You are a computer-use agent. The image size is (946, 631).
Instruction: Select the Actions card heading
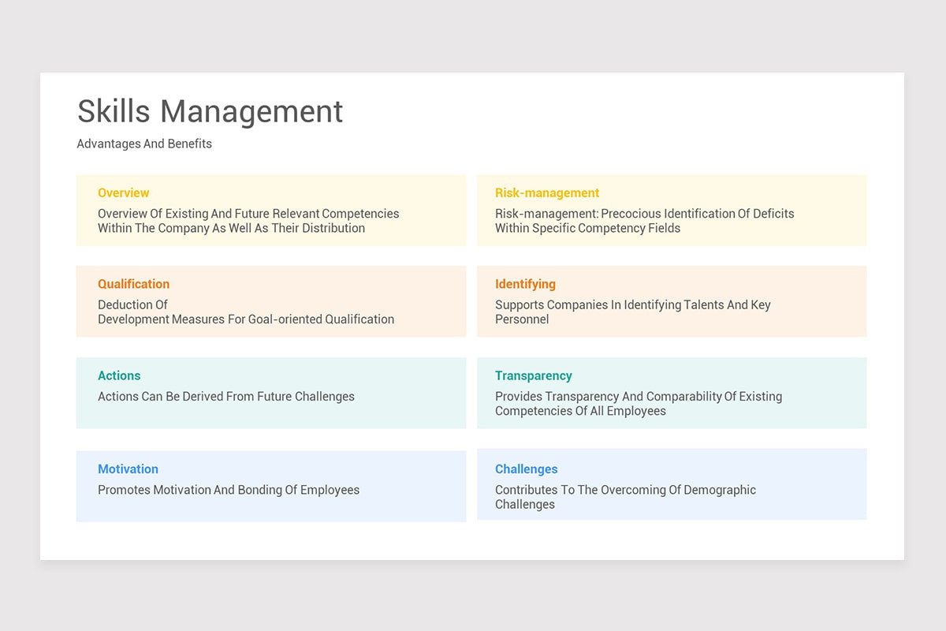119,375
